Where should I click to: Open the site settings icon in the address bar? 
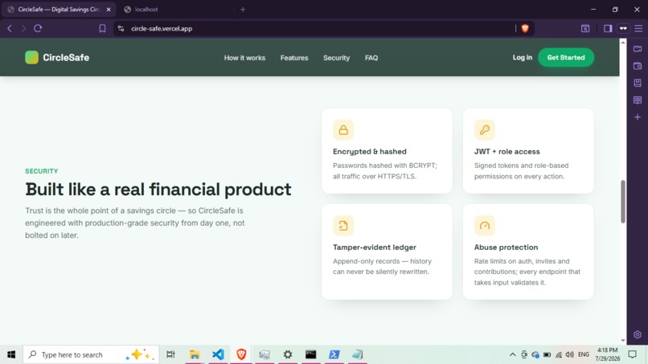coord(121,28)
